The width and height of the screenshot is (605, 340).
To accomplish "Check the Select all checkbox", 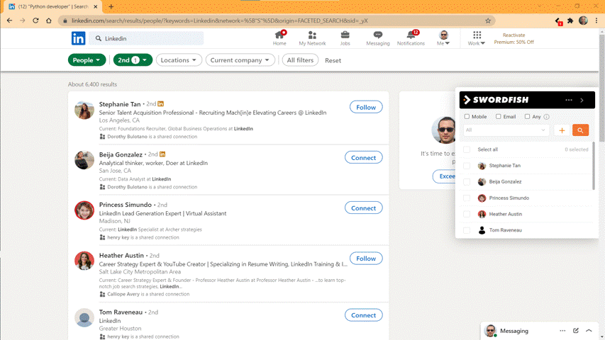I will pyautogui.click(x=467, y=149).
